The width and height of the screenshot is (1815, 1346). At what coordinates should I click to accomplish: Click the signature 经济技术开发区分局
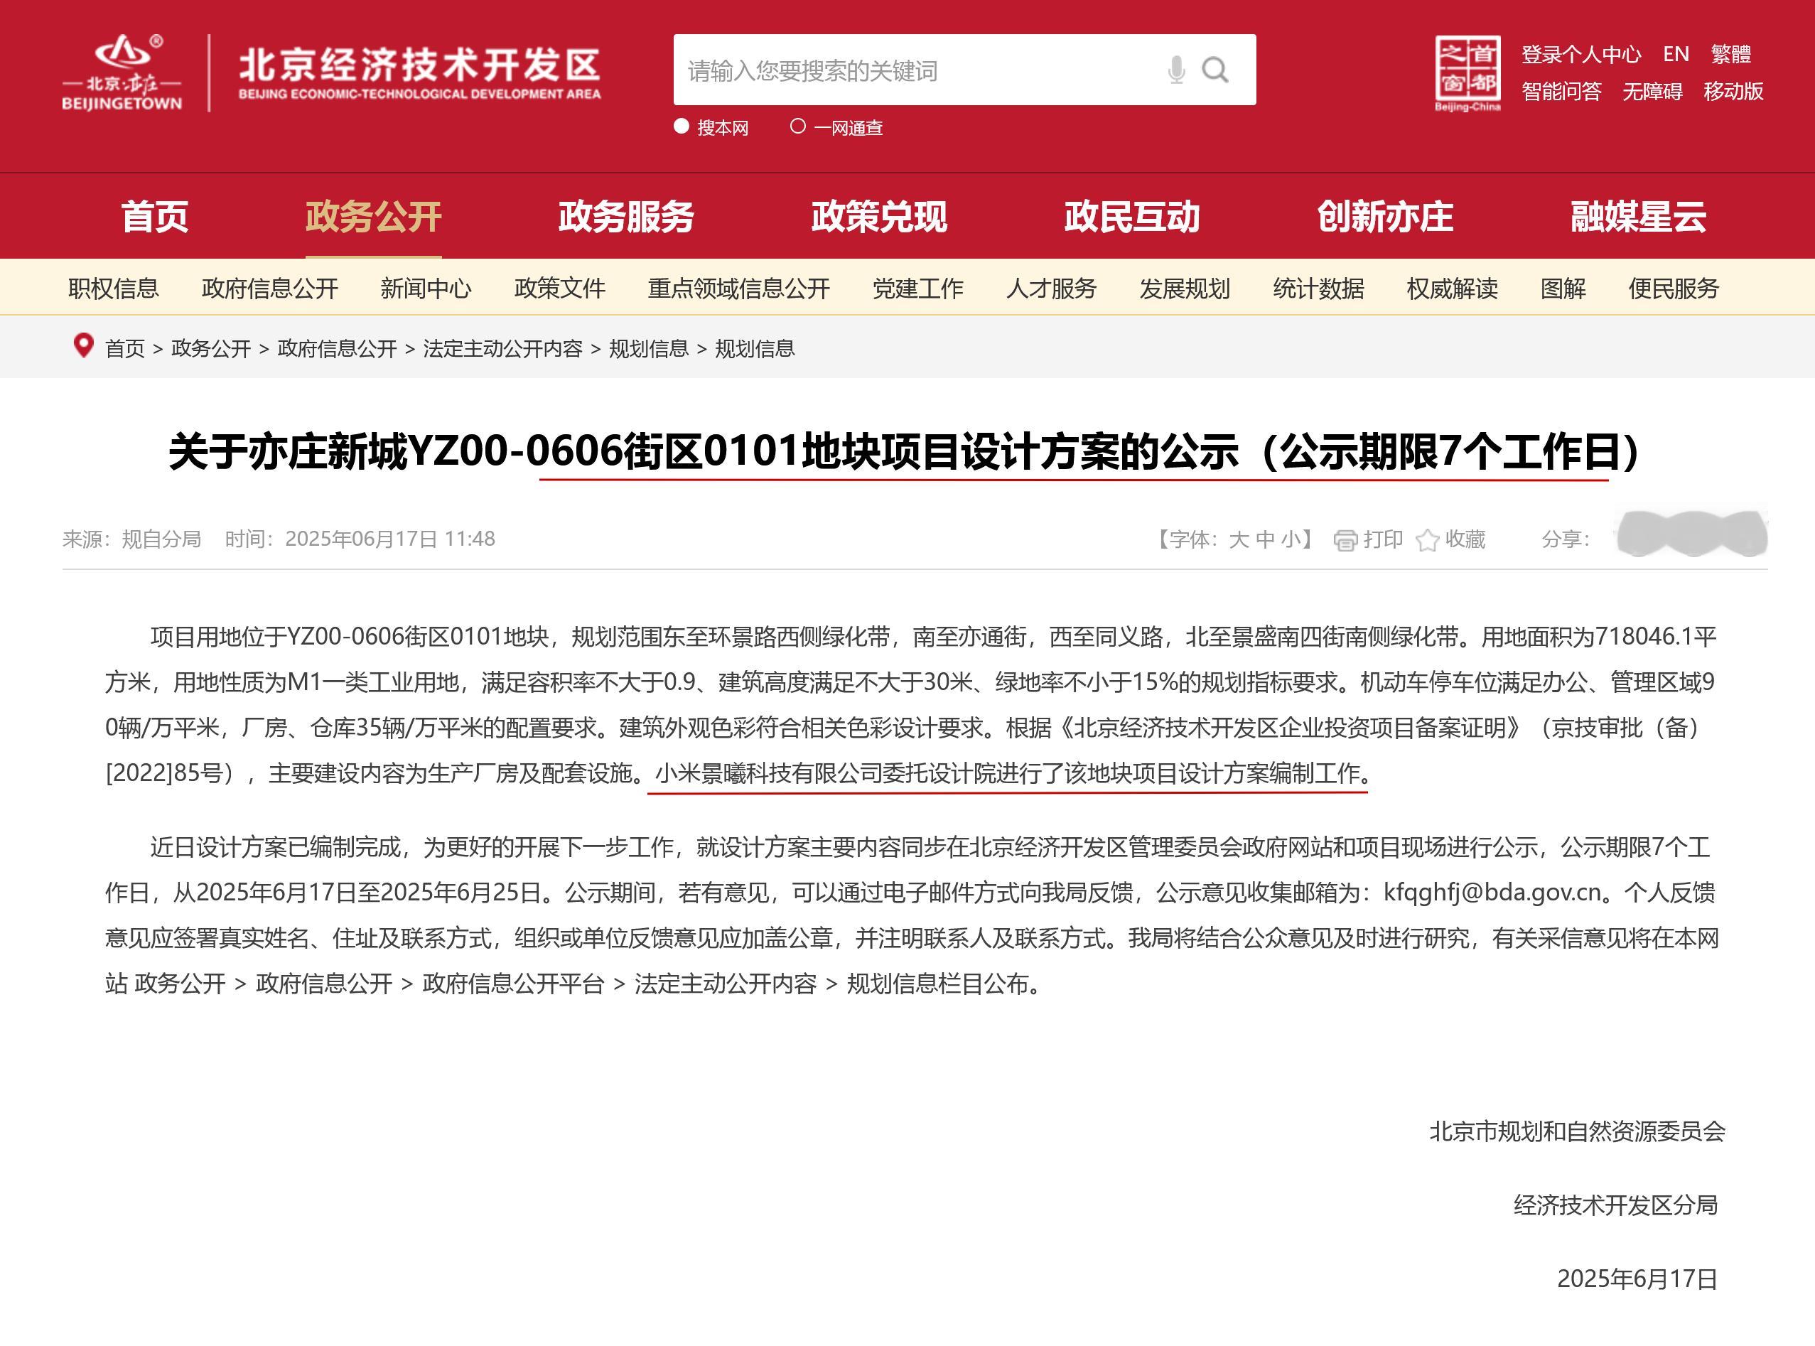pos(1615,1205)
